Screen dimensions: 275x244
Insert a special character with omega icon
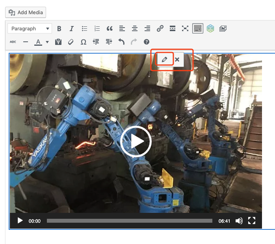tap(83, 42)
